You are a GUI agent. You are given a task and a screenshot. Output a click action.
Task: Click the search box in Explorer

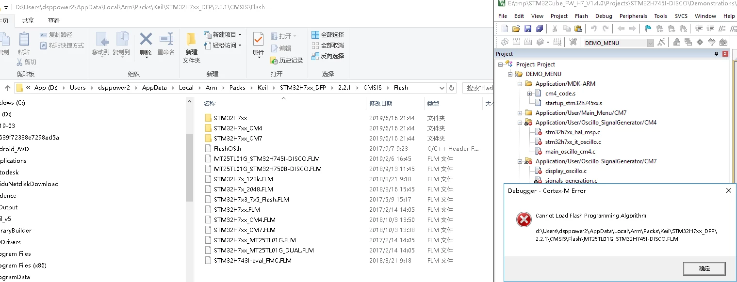point(478,88)
